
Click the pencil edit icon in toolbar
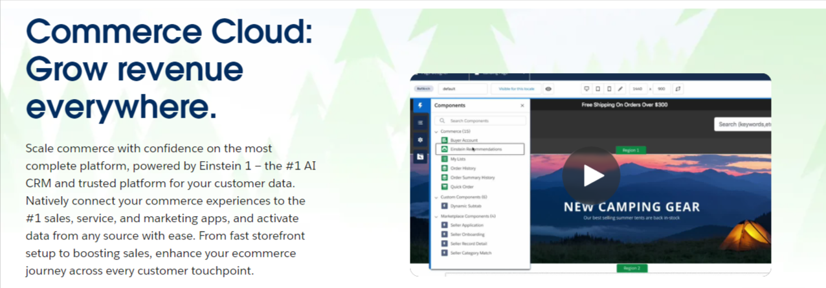pos(619,89)
